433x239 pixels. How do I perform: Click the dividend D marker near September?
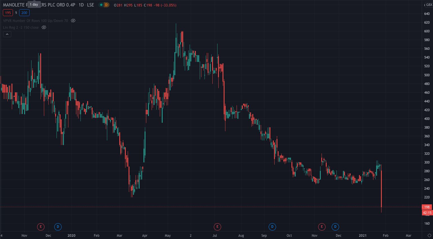point(272,227)
